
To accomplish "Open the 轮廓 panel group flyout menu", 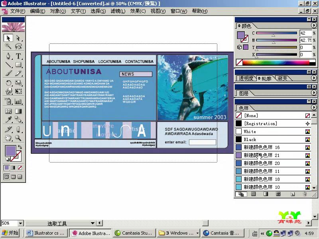I will click(314, 78).
